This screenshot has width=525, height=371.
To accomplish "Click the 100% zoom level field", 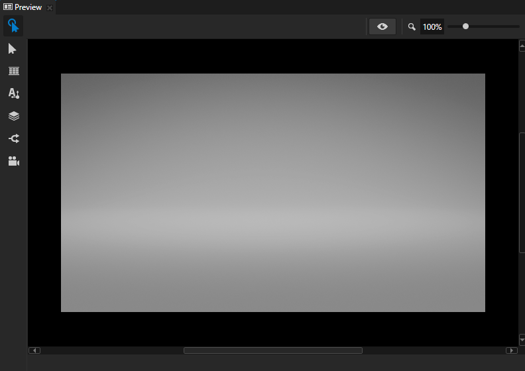I will [x=432, y=27].
